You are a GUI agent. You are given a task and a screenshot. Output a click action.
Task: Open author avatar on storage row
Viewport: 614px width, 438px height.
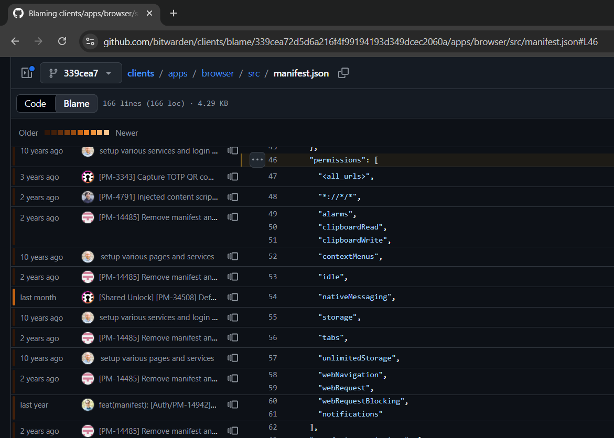[x=88, y=317]
